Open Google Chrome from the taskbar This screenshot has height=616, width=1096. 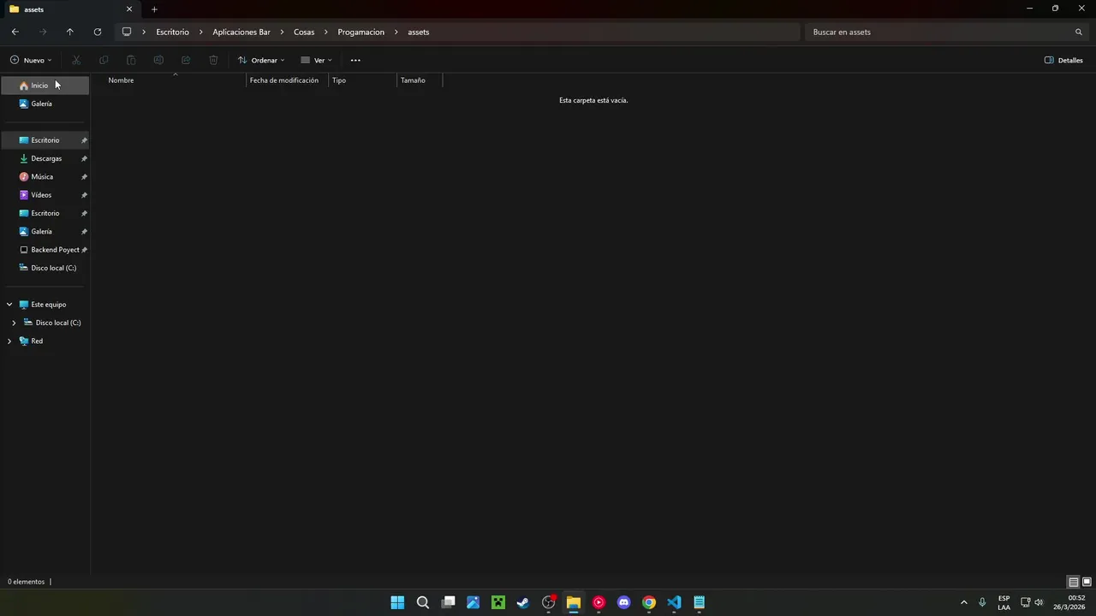tap(649, 602)
